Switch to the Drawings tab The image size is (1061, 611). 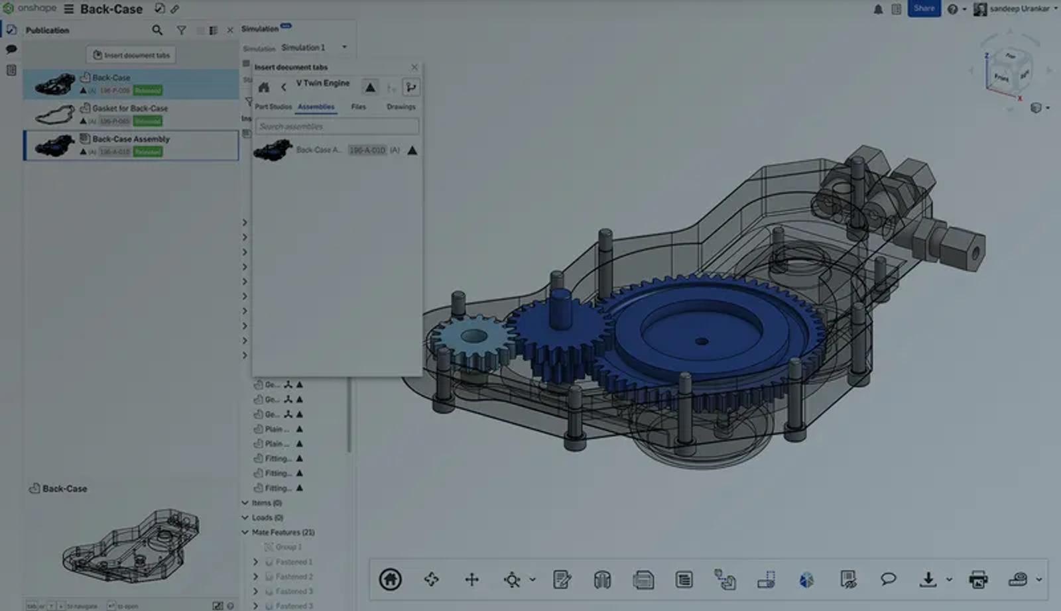pyautogui.click(x=401, y=107)
